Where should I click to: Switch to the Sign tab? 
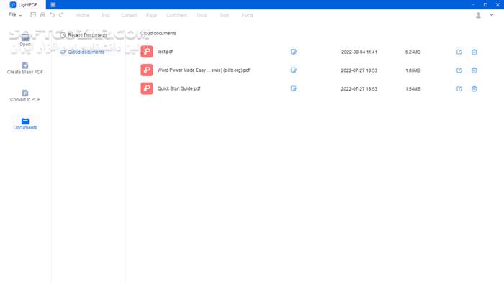225,15
